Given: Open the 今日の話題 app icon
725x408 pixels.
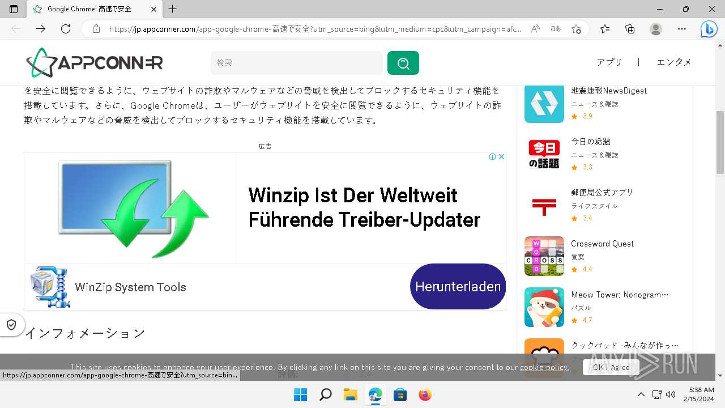Looking at the screenshot, I should pos(544,154).
